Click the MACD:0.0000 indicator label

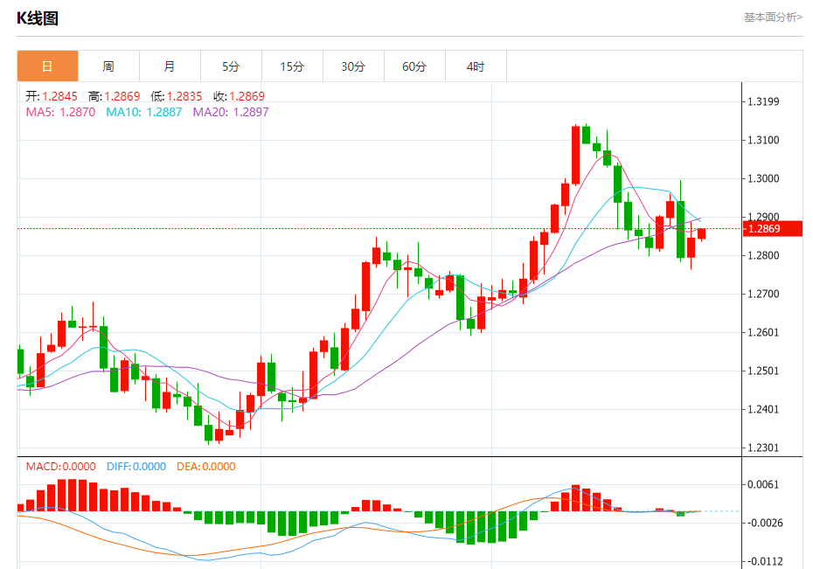(x=60, y=467)
